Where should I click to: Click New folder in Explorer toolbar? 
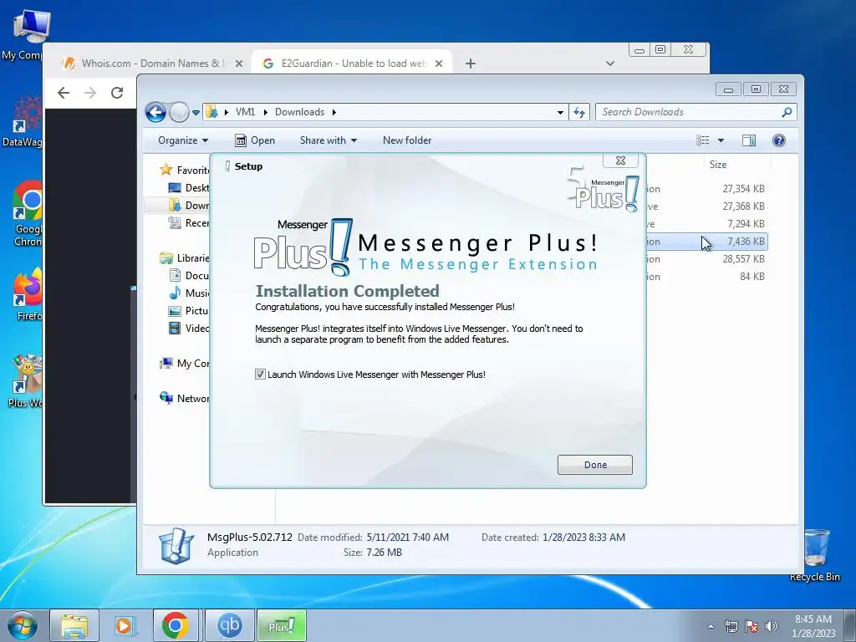[x=407, y=140]
